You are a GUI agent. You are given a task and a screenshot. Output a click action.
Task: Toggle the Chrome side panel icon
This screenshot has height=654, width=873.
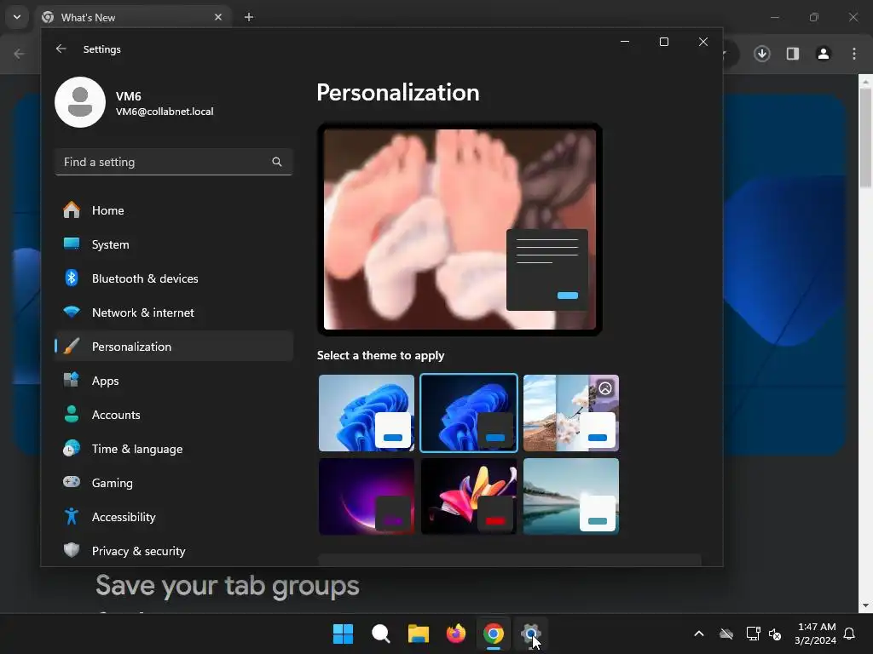pyautogui.click(x=793, y=54)
